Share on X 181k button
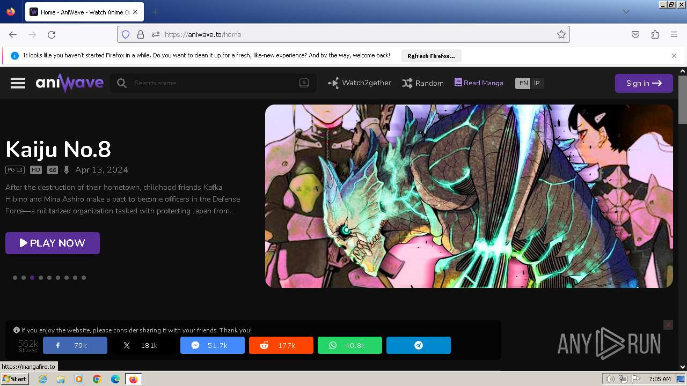This screenshot has height=386, width=687. 144,345
